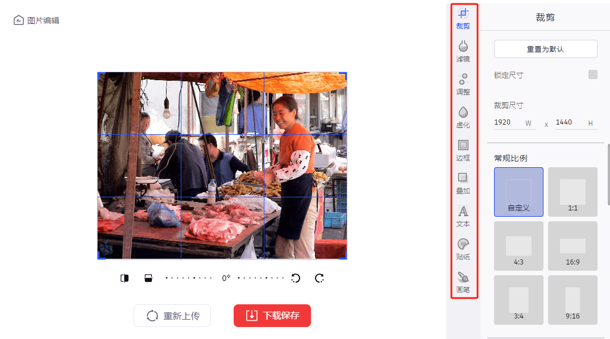
Task: Rotate image clockwise
Action: (x=319, y=278)
